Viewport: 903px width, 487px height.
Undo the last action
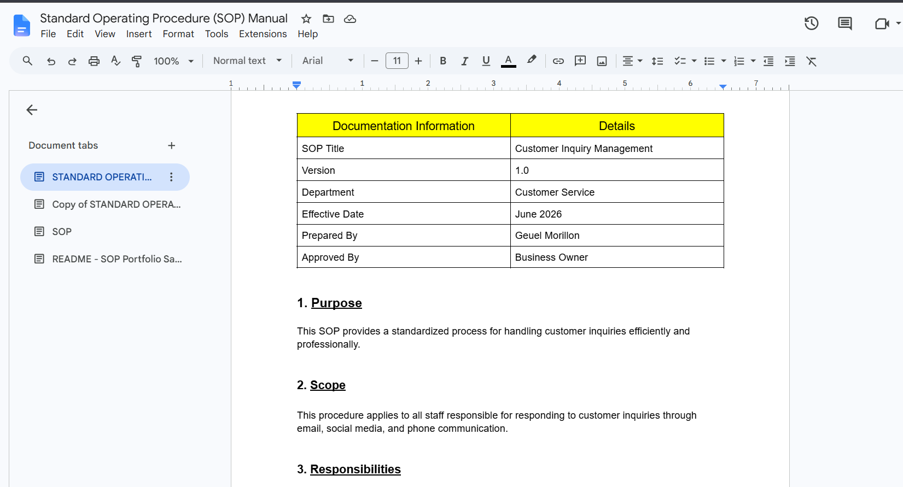(x=51, y=61)
